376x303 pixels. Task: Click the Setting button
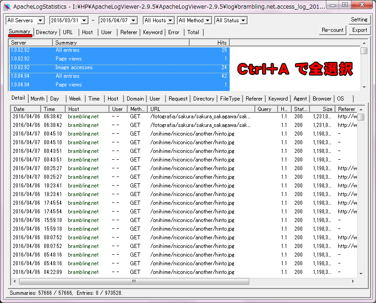coord(359,20)
